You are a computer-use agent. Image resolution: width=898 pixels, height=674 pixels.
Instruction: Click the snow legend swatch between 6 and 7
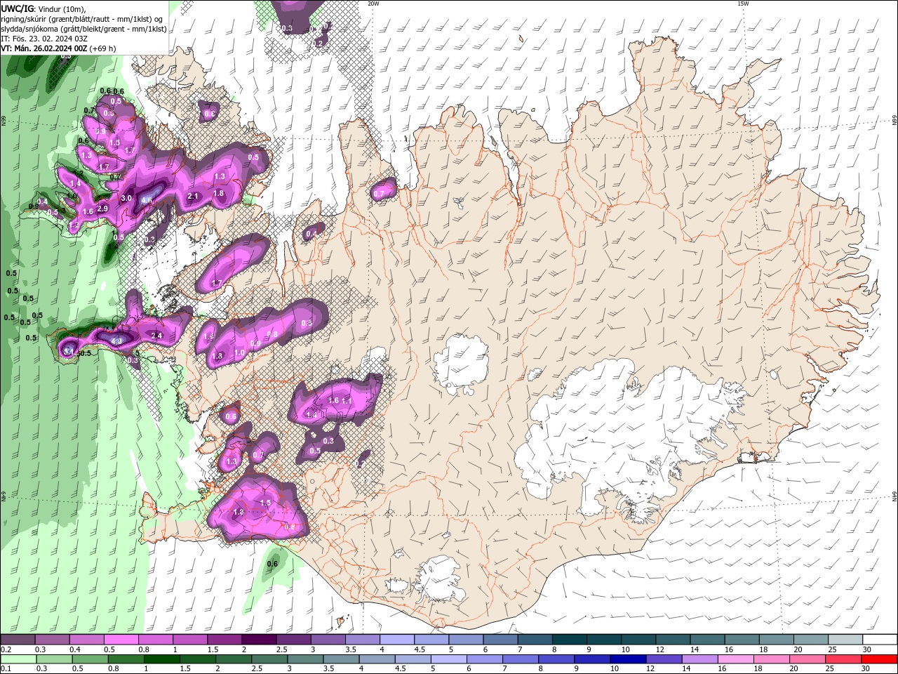pos(500,640)
